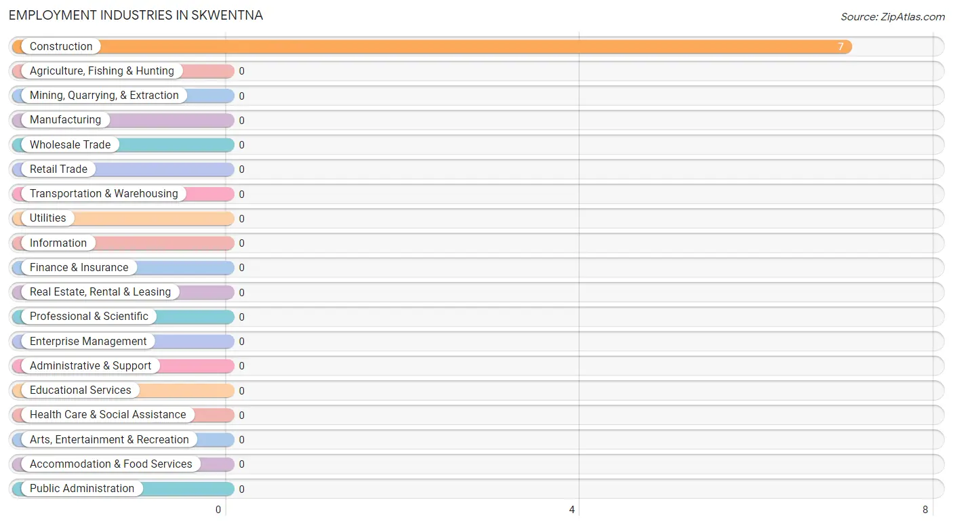Click the 0 value beside Enterprise Management
953x526 pixels.
pos(241,342)
